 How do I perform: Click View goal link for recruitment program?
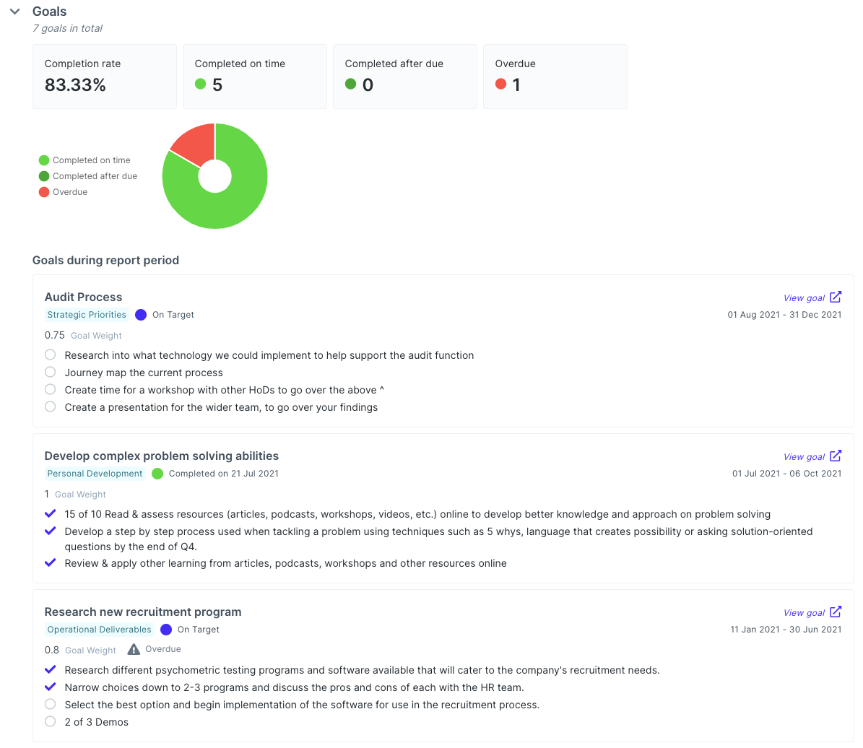[804, 612]
